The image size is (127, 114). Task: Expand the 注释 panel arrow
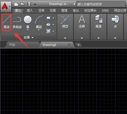[x=82, y=38]
